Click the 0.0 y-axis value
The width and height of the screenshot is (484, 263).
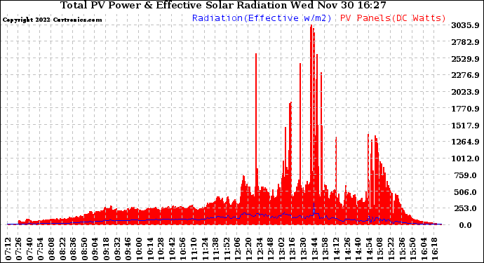465,225
